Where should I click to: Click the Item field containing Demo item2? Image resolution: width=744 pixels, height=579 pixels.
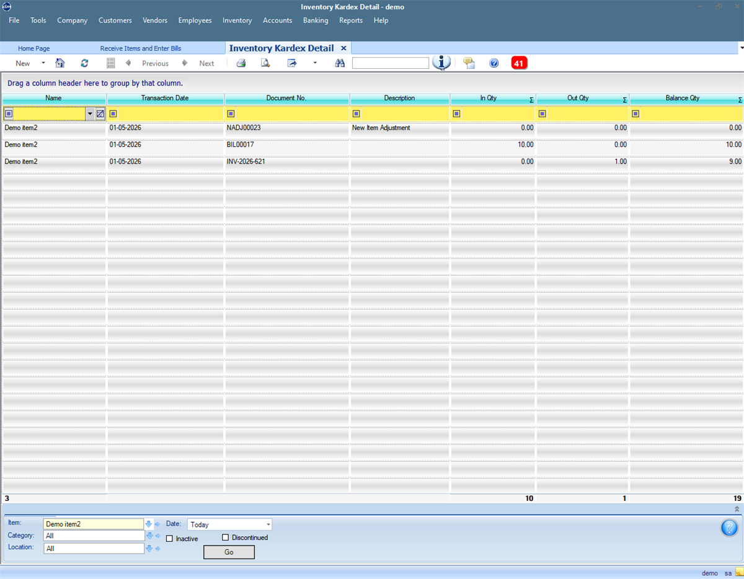94,524
